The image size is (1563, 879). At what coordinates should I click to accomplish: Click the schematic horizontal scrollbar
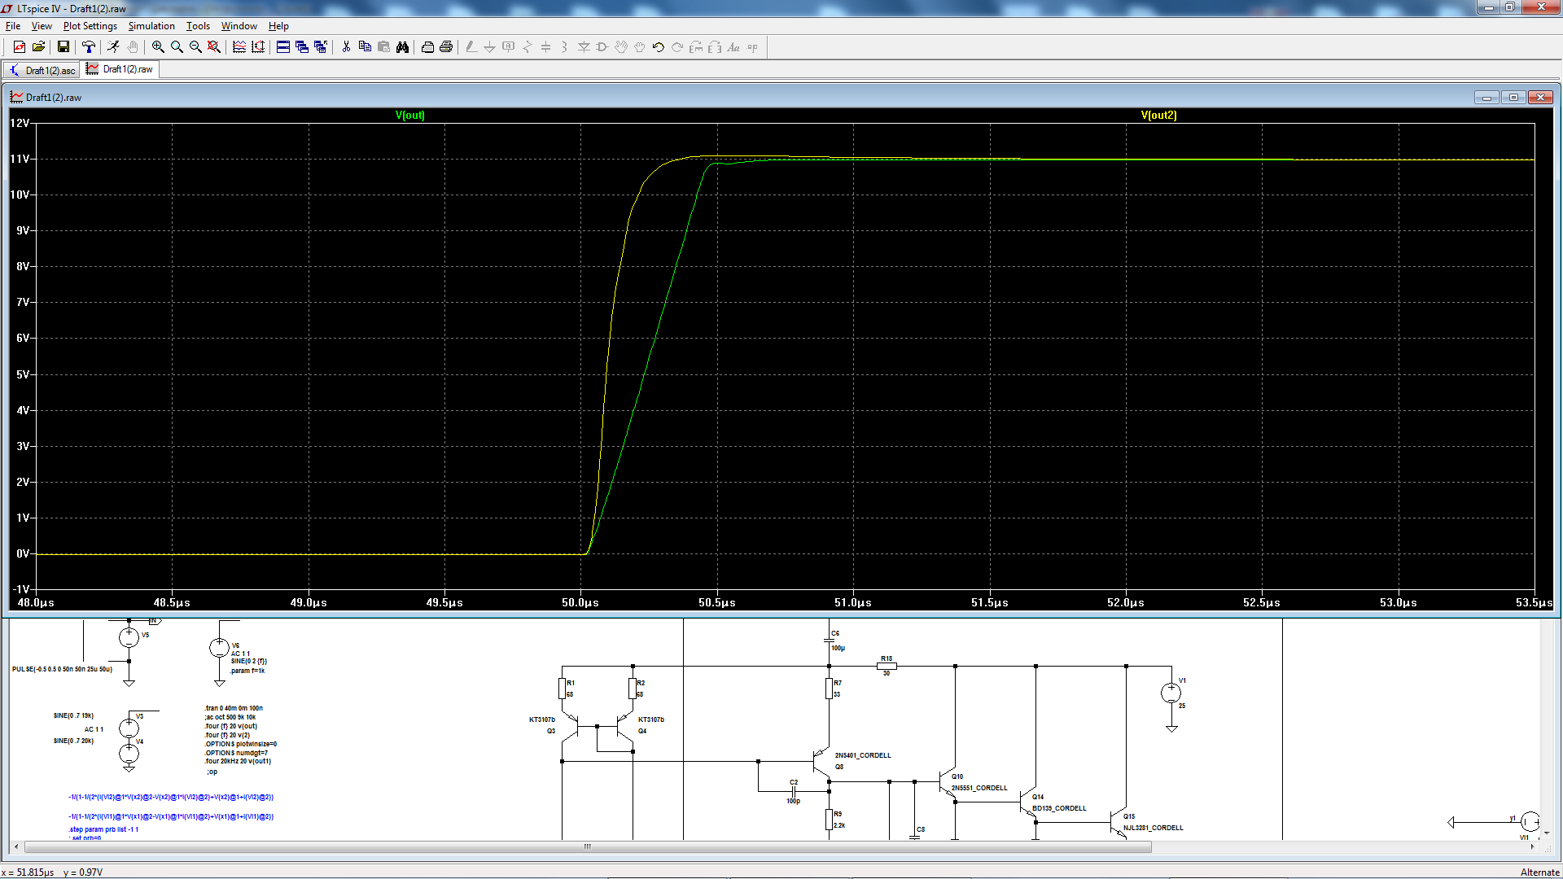pyautogui.click(x=586, y=846)
